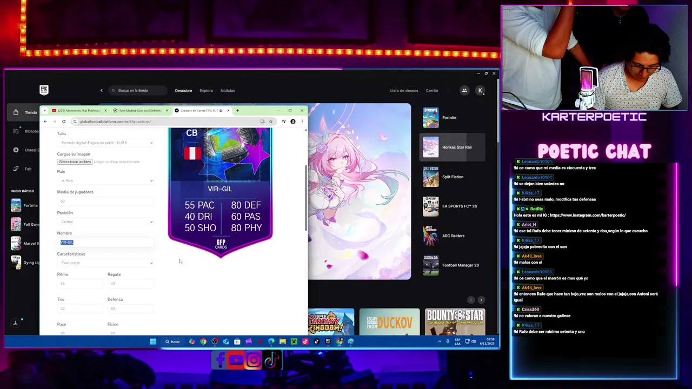Open the K profile avatar in Epic launcher
The width and height of the screenshot is (692, 389).
pos(480,90)
